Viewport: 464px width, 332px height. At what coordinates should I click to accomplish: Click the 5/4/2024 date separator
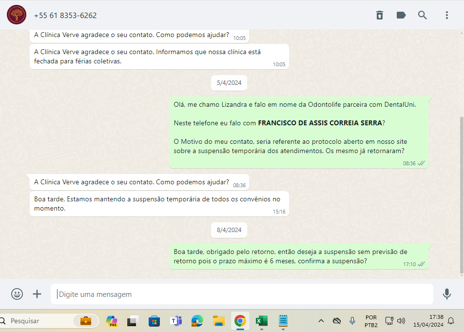coord(229,83)
